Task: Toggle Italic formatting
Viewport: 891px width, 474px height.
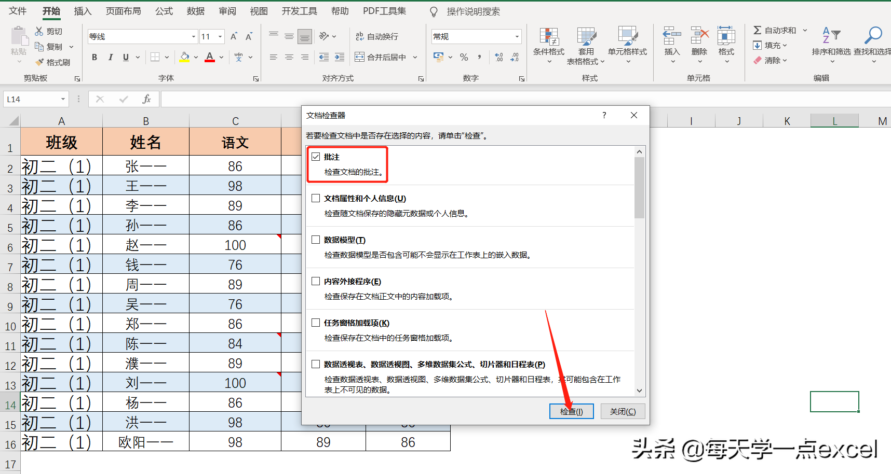Action: (x=110, y=57)
